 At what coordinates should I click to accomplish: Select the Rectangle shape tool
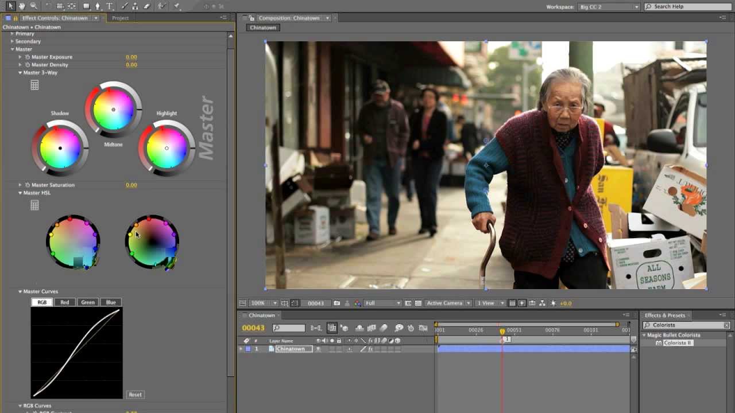pos(86,6)
